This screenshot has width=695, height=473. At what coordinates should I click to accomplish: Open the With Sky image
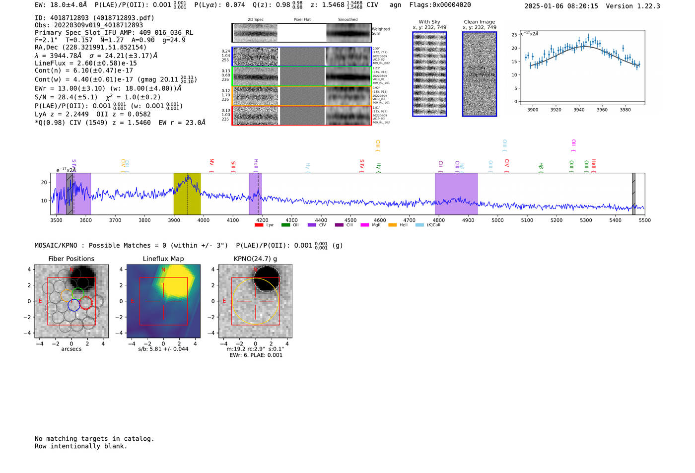coord(429,74)
